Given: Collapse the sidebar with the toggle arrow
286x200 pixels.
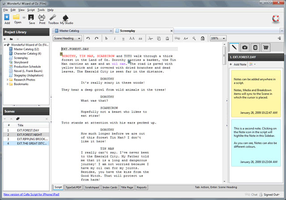Looking at the screenshot, I should (279, 38).
